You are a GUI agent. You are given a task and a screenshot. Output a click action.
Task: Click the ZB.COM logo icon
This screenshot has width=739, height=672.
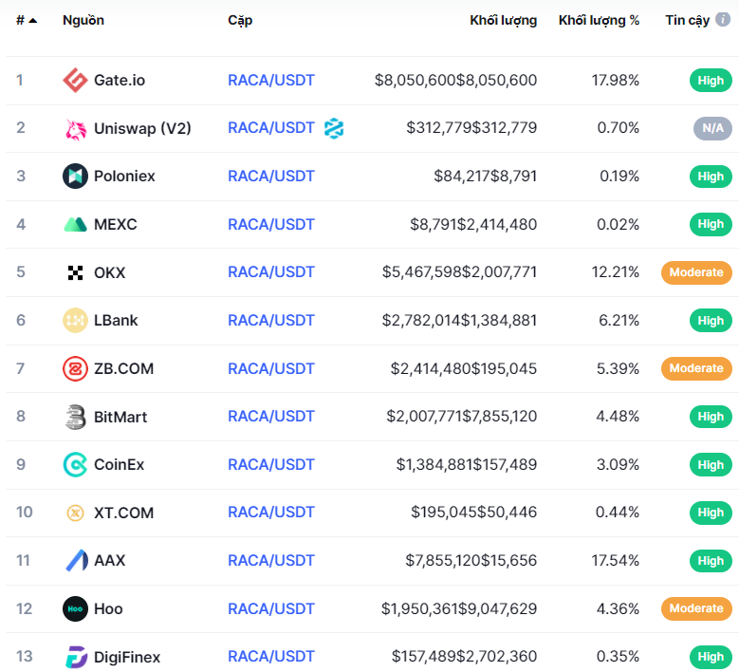[x=75, y=369]
